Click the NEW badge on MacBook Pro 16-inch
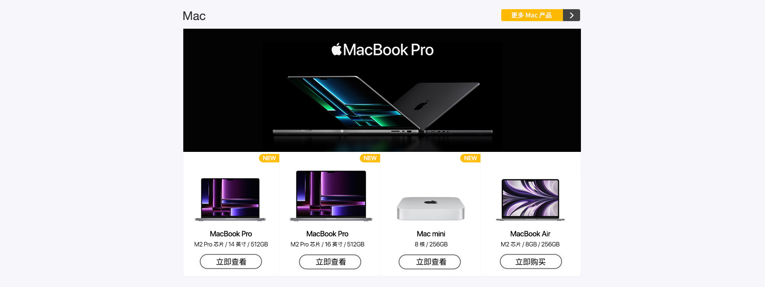Screen dimensions: 765x287 click(x=370, y=158)
